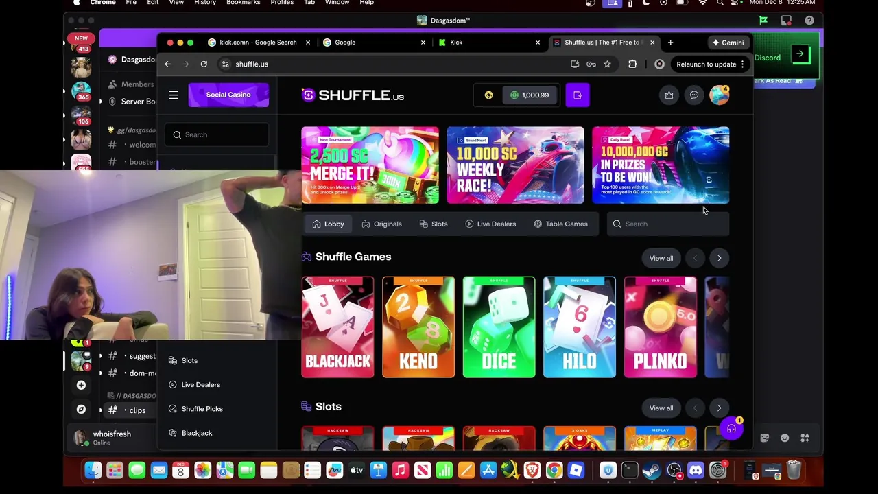Switch to the Originals tab

[x=381, y=224]
